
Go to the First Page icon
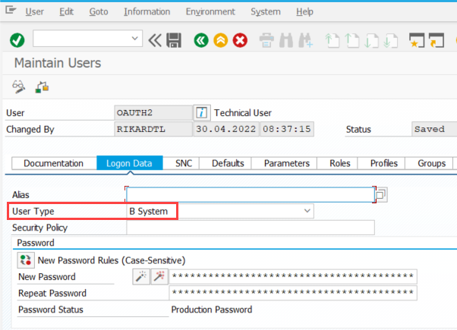tap(333, 40)
